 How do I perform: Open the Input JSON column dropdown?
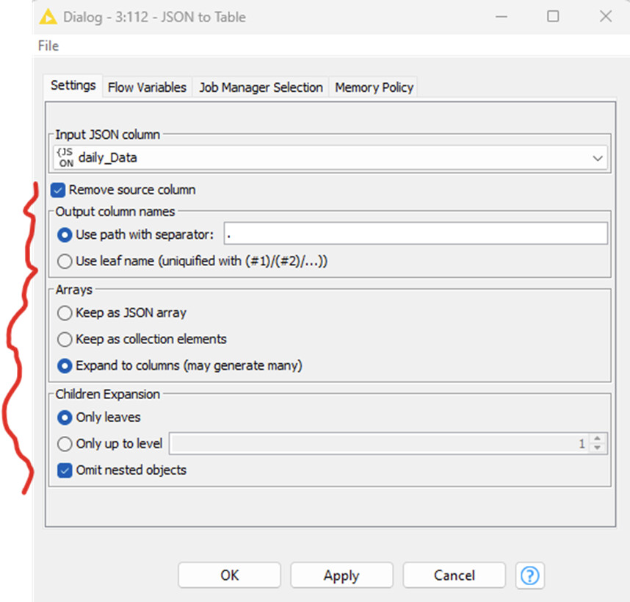598,157
